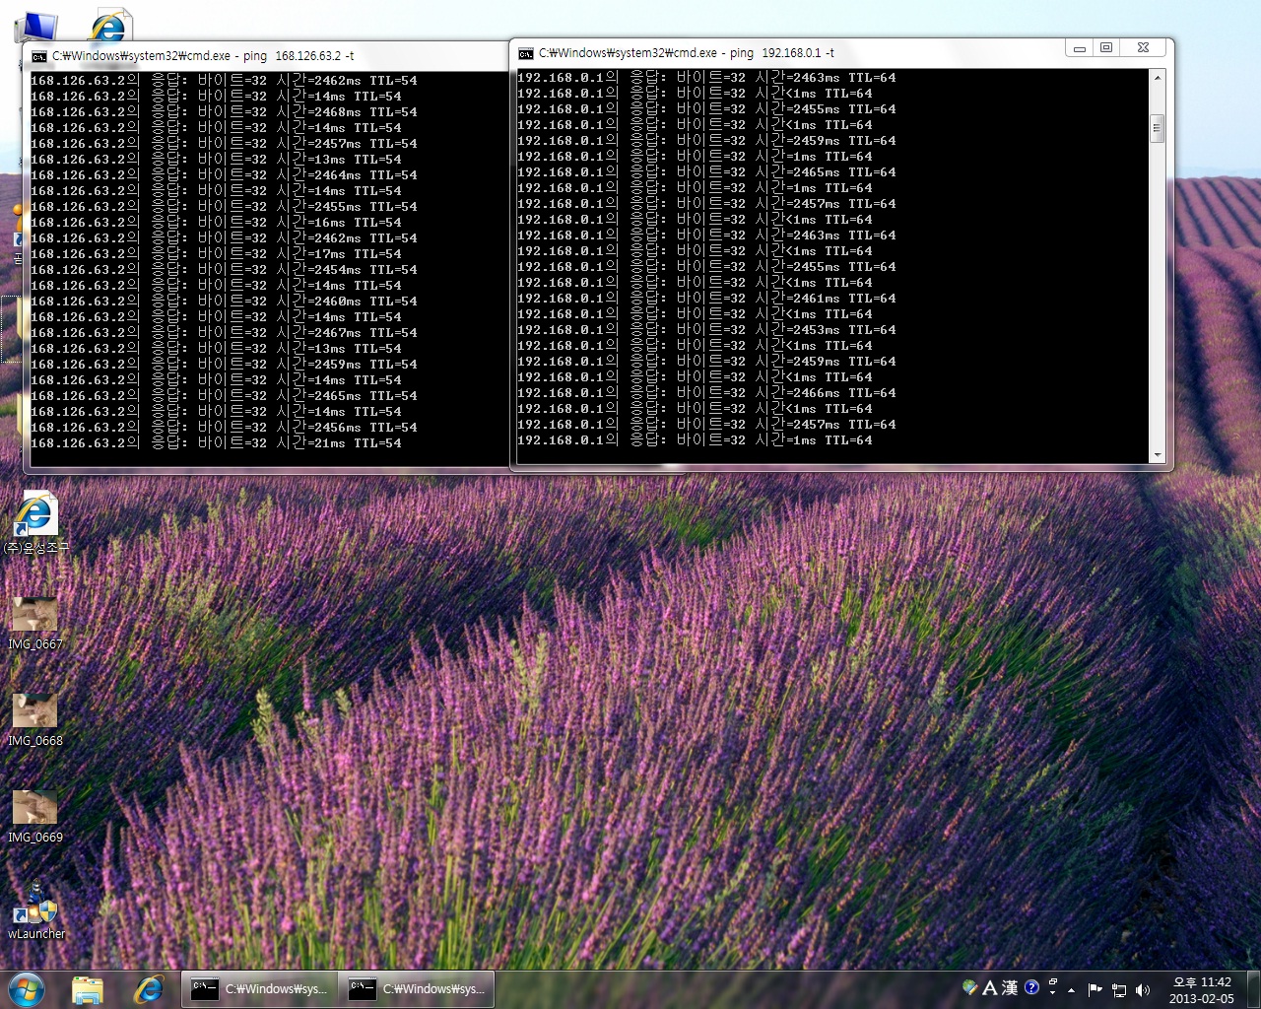Click the title text 'ping 192.168.0.1 -t'

point(782,53)
